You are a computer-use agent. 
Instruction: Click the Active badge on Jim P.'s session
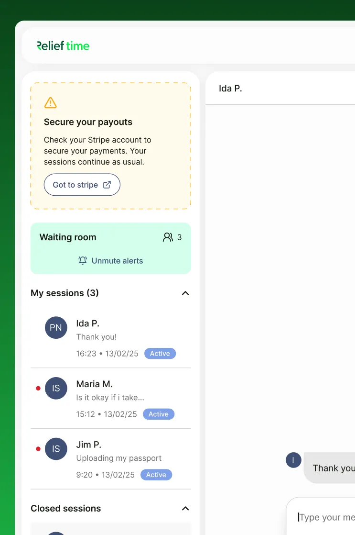pyautogui.click(x=156, y=475)
